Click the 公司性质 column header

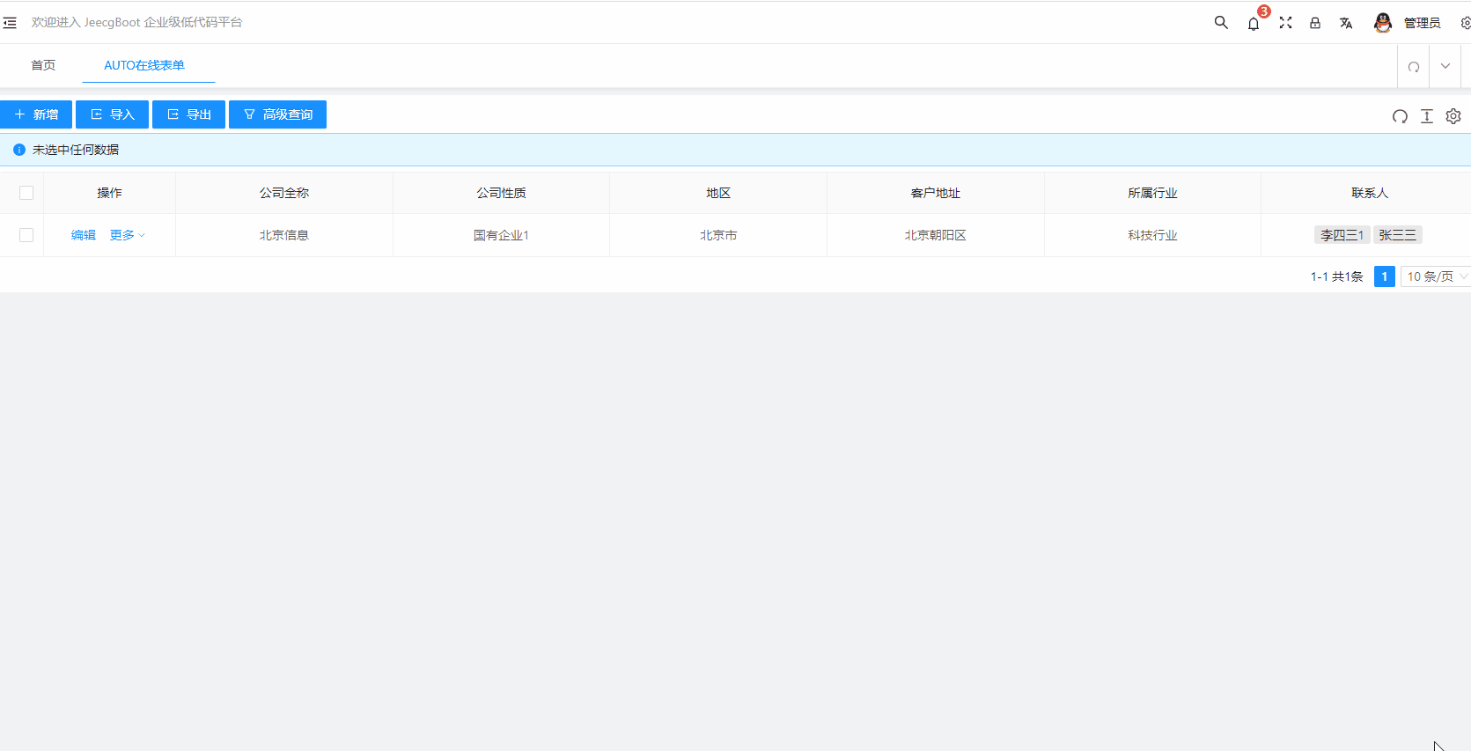point(502,193)
